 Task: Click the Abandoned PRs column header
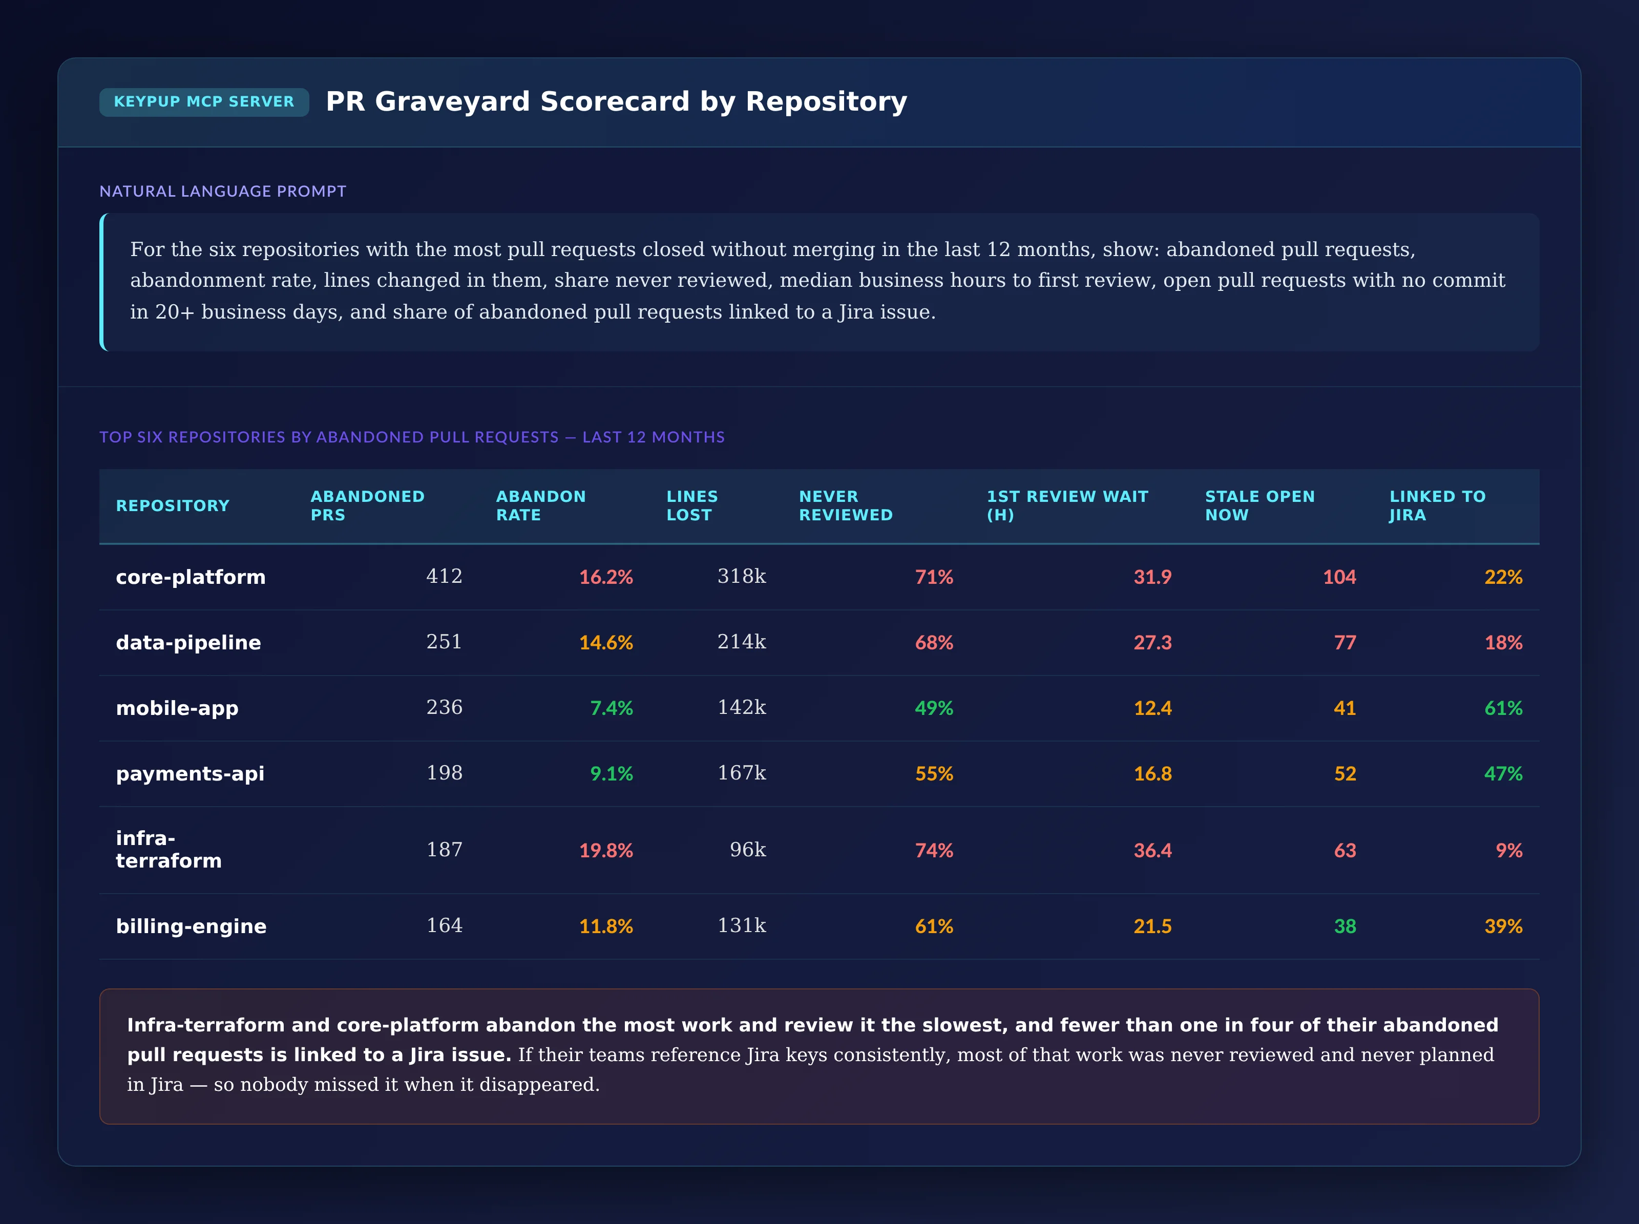[368, 506]
